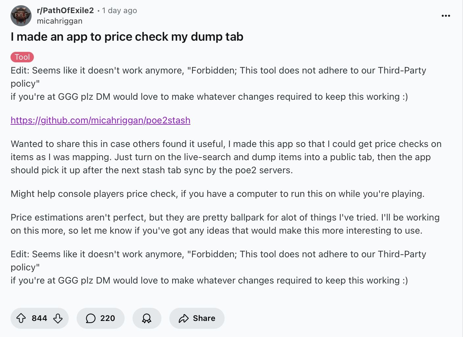
Task: Click the 220 comments count
Action: pos(108,318)
